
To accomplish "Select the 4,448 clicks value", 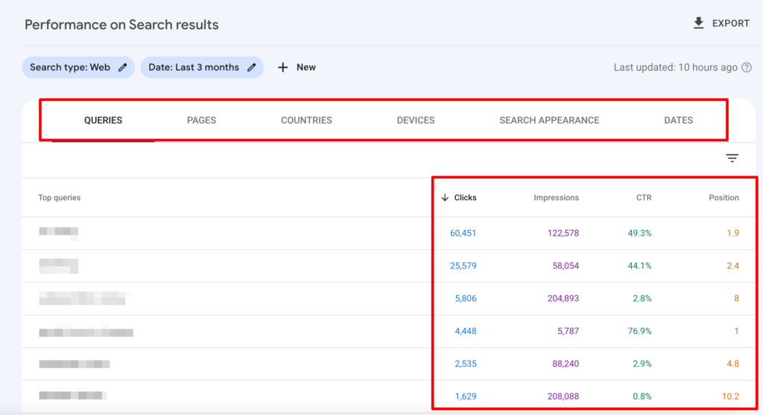I will (x=466, y=331).
